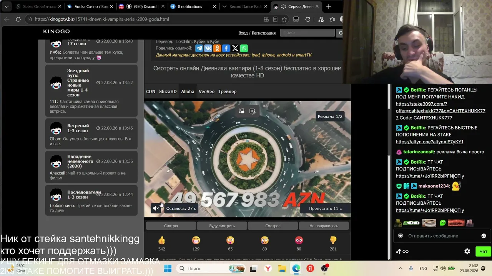Skip ad with Пропустить button
The width and height of the screenshot is (492, 276).
(x=326, y=208)
